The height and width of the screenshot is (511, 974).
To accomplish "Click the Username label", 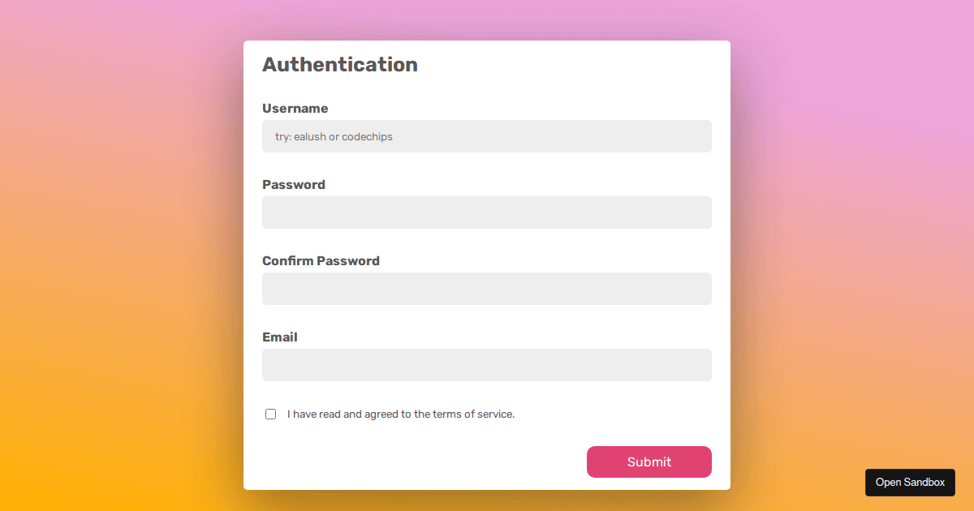I will pyautogui.click(x=295, y=108).
